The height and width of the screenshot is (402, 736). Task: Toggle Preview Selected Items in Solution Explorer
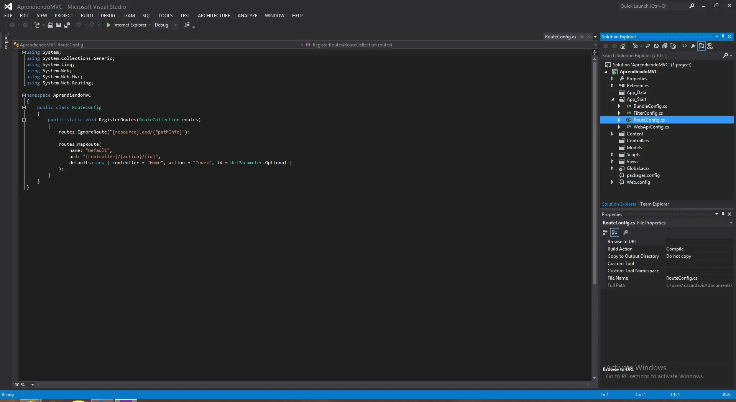click(x=701, y=46)
